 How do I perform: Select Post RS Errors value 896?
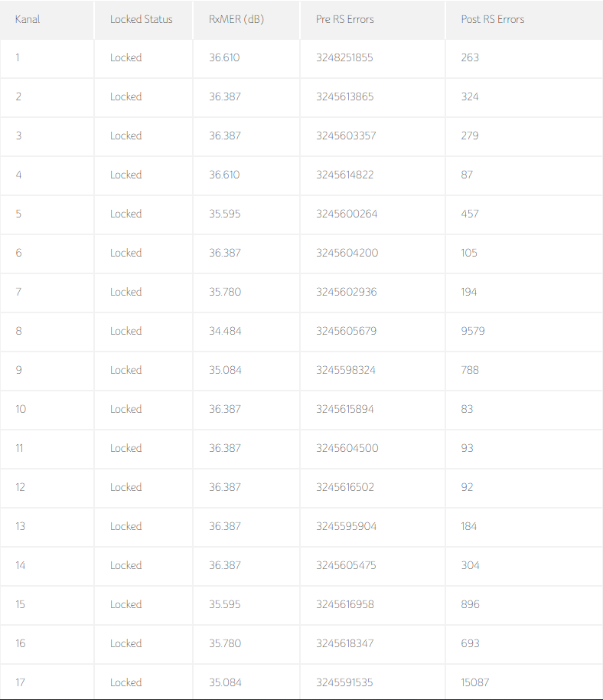[470, 604]
